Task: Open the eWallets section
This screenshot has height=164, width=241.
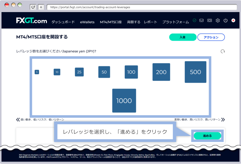Action: pyautogui.click(x=87, y=22)
